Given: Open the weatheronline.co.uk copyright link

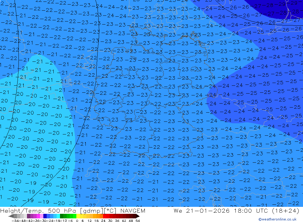Looking at the screenshot, I should click(x=278, y=219).
